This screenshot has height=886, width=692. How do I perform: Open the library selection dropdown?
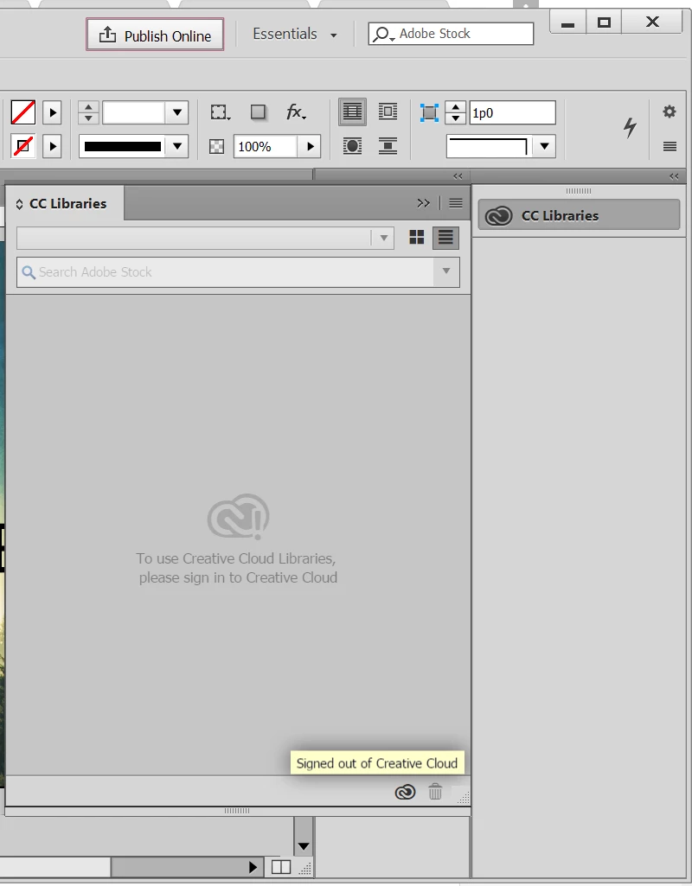point(205,238)
